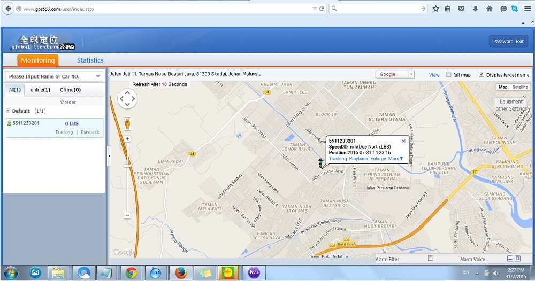Open URL bar history dropdown arrow
Image resolution: width=535 pixels, height=281 pixels.
315,9
